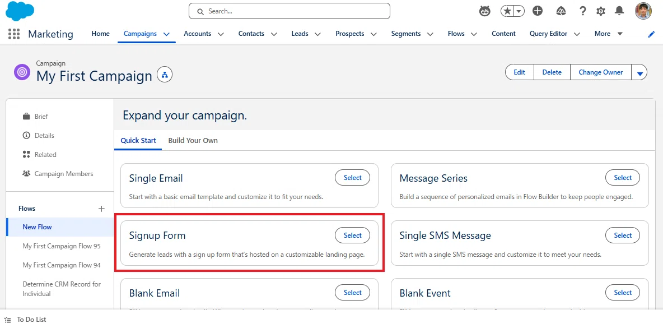
Task: View notifications bell icon
Action: (619, 11)
